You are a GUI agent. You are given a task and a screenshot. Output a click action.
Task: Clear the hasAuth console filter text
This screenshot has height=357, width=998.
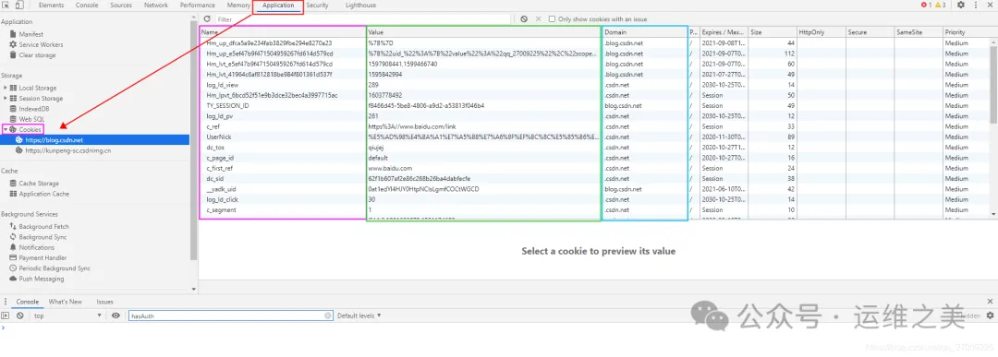click(328, 315)
